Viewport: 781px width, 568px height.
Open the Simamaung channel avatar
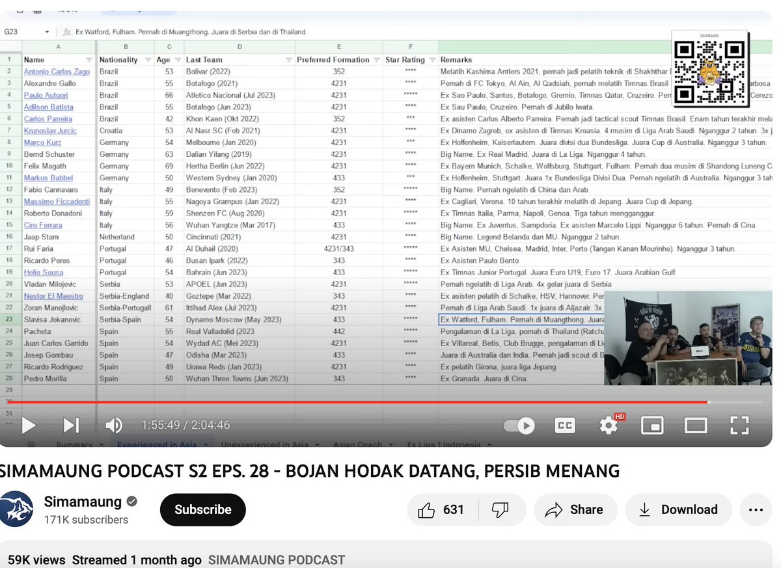pyautogui.click(x=16, y=509)
